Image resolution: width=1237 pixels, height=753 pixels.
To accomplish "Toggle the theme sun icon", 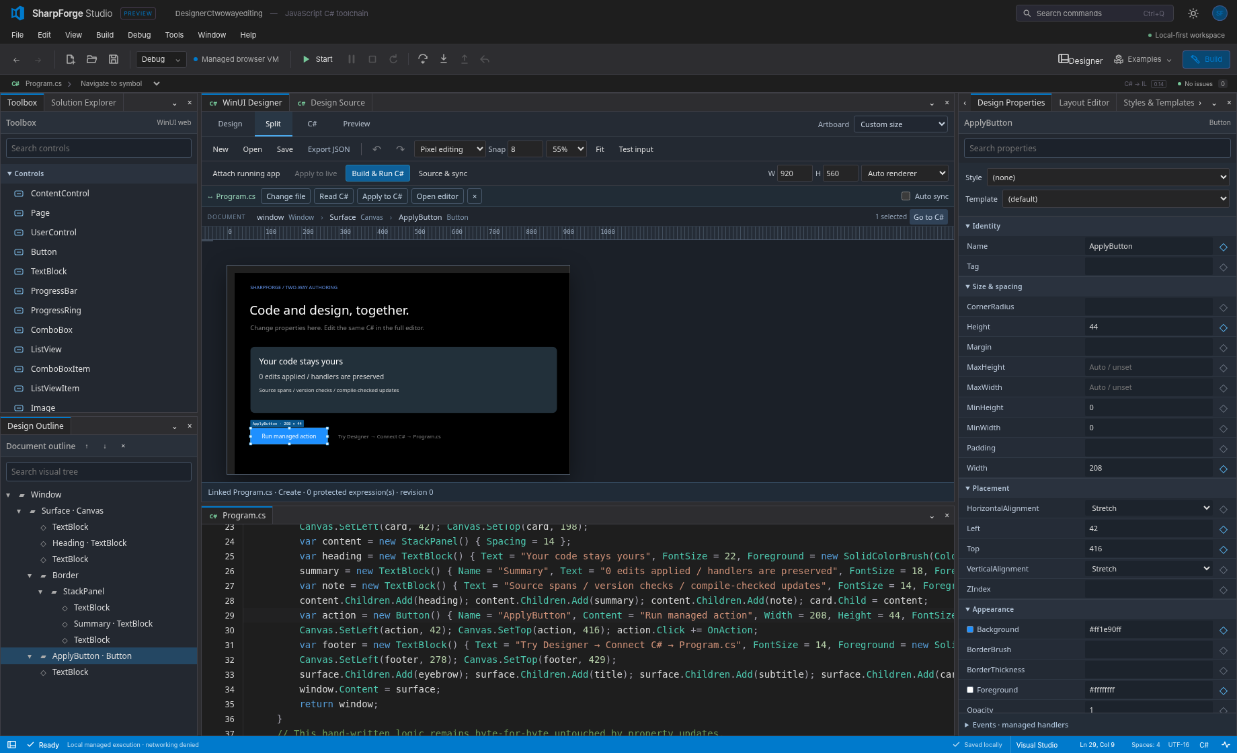I will (x=1193, y=13).
